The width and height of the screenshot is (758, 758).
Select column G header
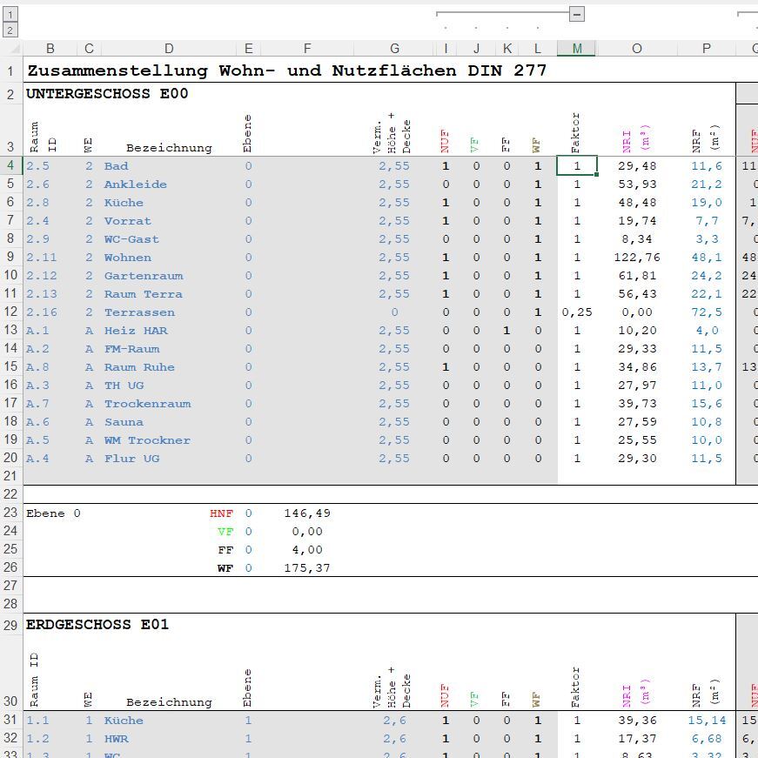(x=394, y=49)
